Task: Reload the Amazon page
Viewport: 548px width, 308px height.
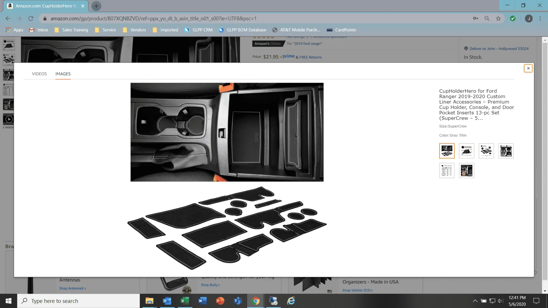Action: pos(31,18)
